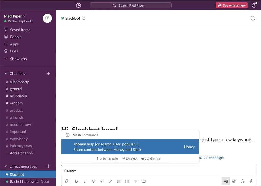The image size is (261, 186).
Task: Add a channel with Channels plus icon
Action: click(48, 73)
